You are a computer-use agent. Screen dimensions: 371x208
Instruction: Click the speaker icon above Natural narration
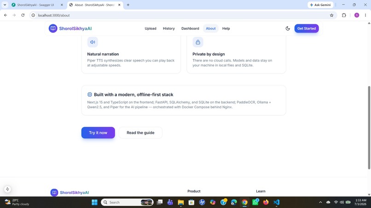(x=93, y=42)
